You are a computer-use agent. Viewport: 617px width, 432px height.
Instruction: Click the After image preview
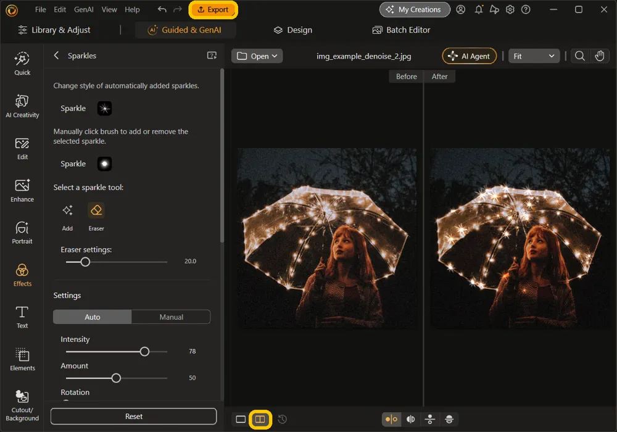tap(520, 238)
